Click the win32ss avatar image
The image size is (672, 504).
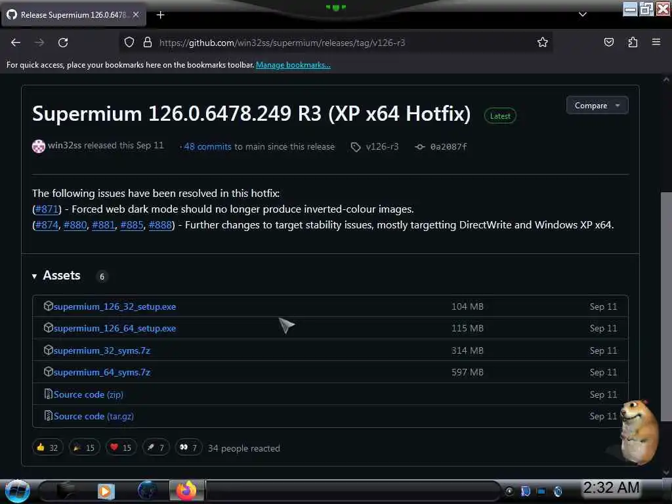[x=39, y=146]
